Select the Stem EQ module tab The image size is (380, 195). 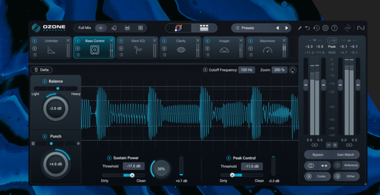click(137, 48)
